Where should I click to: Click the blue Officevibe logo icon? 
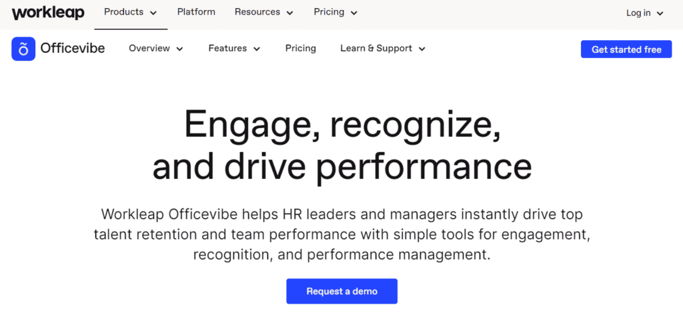[23, 49]
